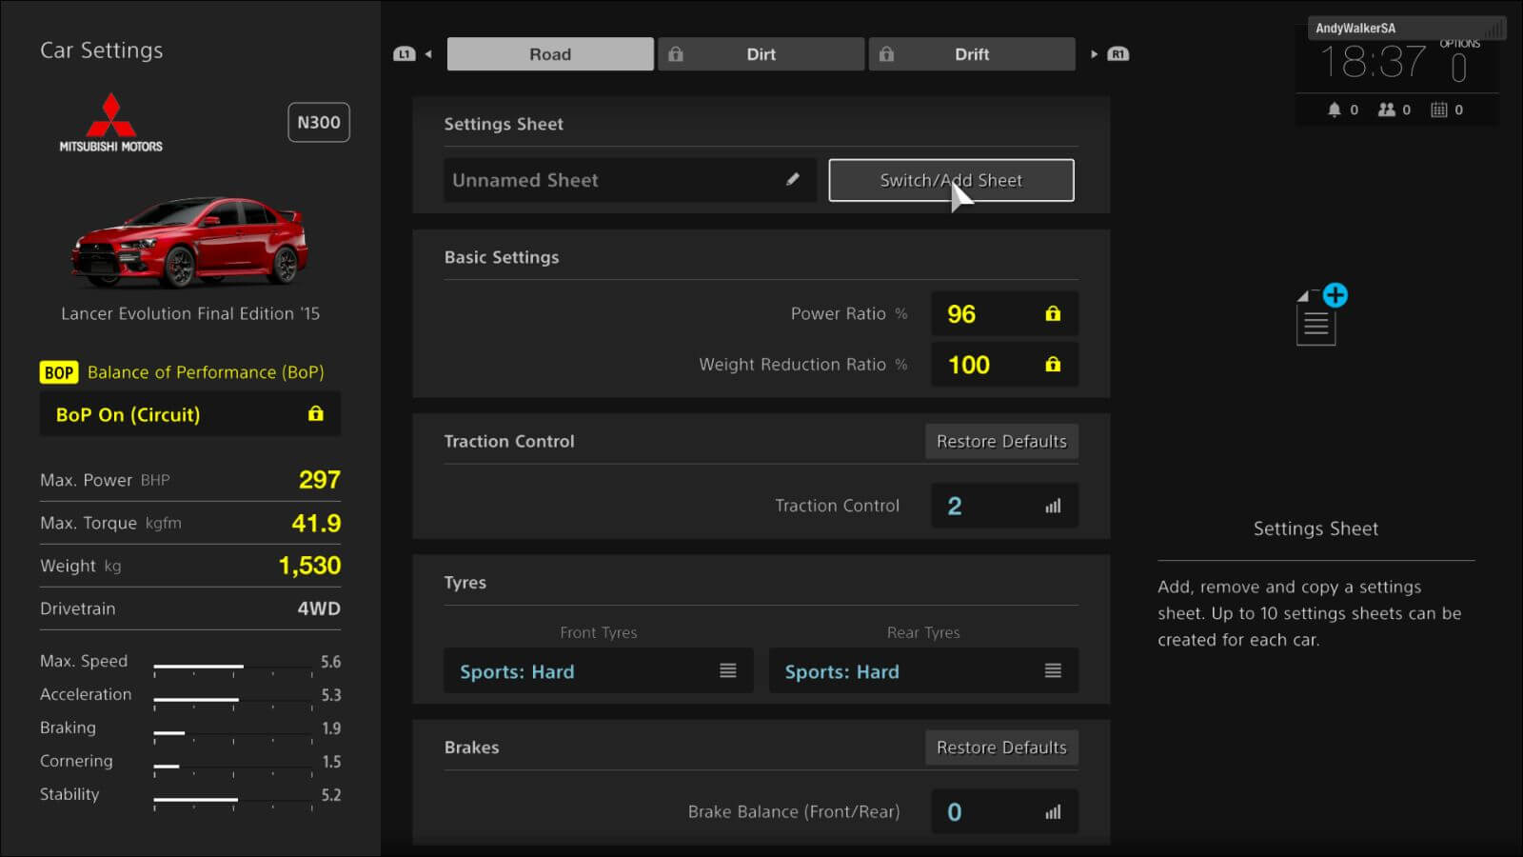Click the yellow BOP badge
The width and height of the screenshot is (1523, 857).
[59, 372]
